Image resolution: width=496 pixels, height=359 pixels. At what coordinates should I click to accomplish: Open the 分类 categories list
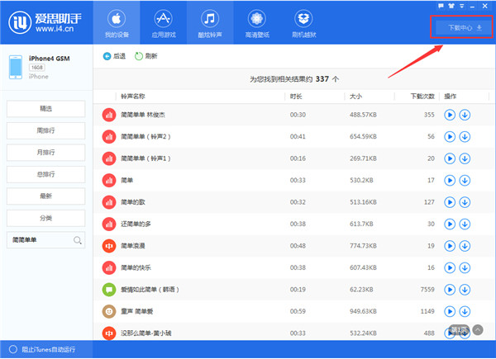[x=45, y=218]
